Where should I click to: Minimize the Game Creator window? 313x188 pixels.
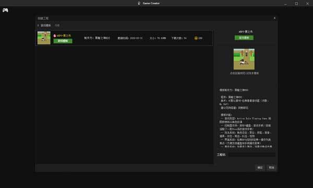285,4
